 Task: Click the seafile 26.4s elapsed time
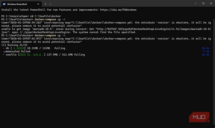point(205,55)
